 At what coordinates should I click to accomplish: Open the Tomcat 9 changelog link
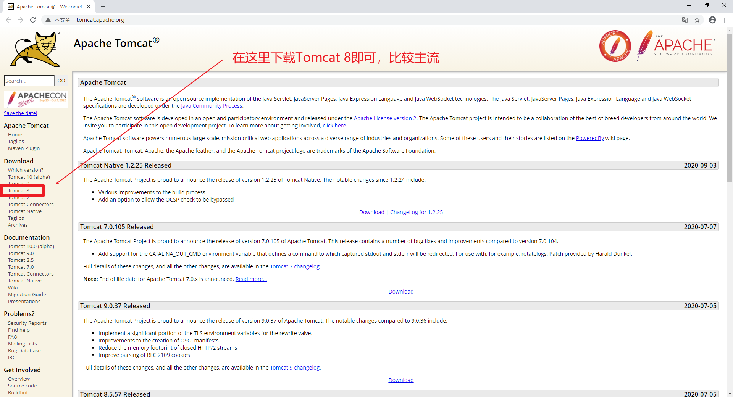[295, 368]
